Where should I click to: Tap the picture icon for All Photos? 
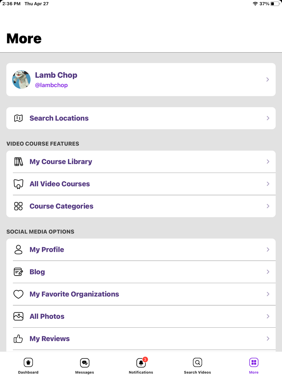[18, 316]
